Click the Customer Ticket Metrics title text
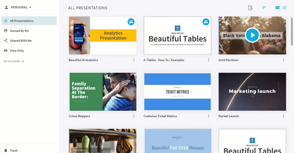 160,116
